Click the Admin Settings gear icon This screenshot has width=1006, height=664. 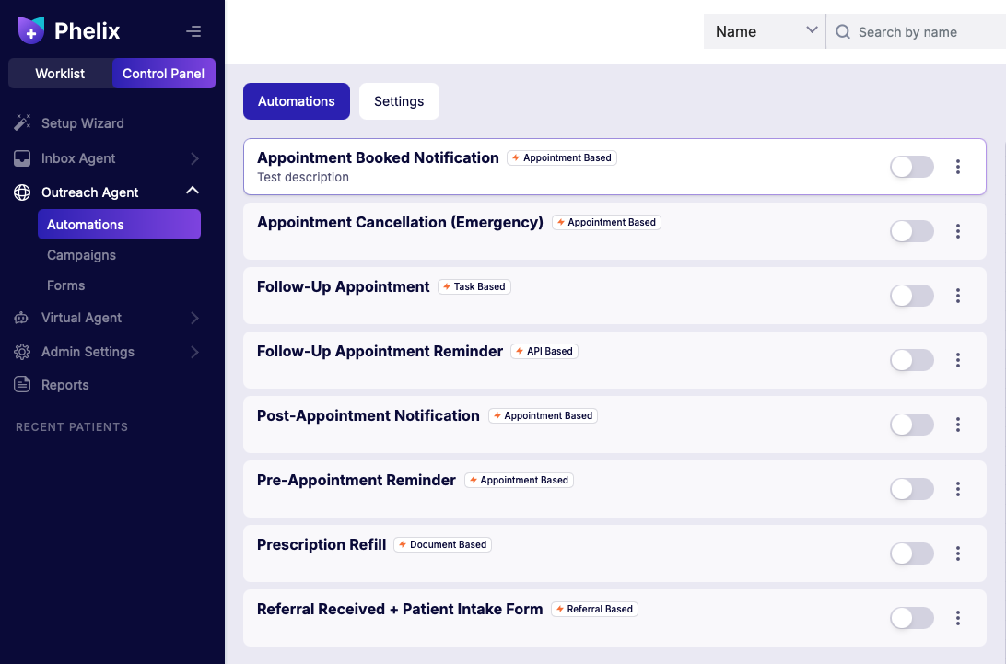tap(22, 352)
